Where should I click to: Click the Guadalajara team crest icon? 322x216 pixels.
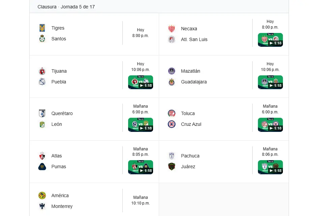coord(172,82)
